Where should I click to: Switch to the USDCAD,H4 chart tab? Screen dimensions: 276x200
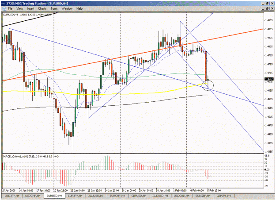pyautogui.click(x=181, y=196)
